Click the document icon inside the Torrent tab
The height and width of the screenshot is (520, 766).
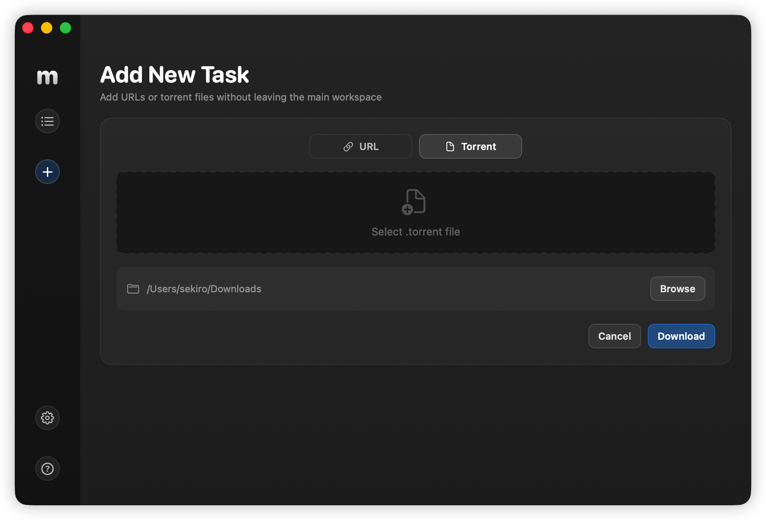[449, 146]
